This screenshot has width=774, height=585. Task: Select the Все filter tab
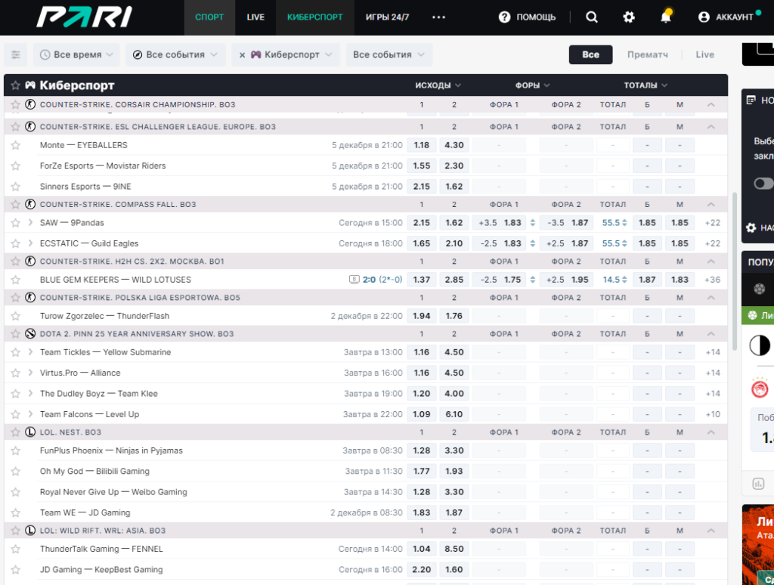click(x=590, y=55)
